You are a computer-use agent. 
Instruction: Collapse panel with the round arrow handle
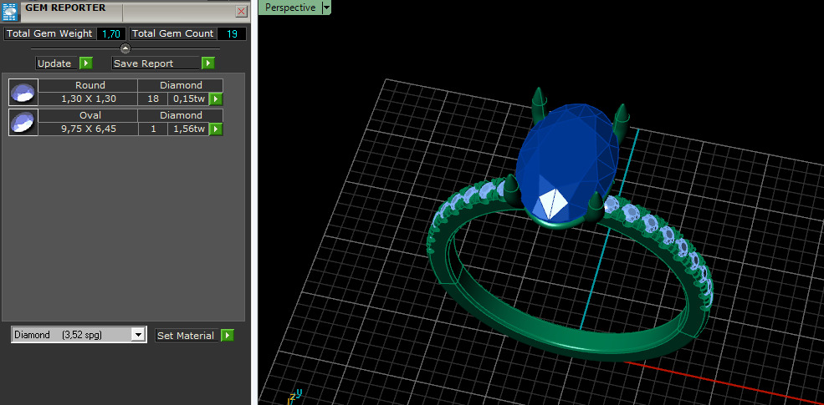pyautogui.click(x=125, y=48)
